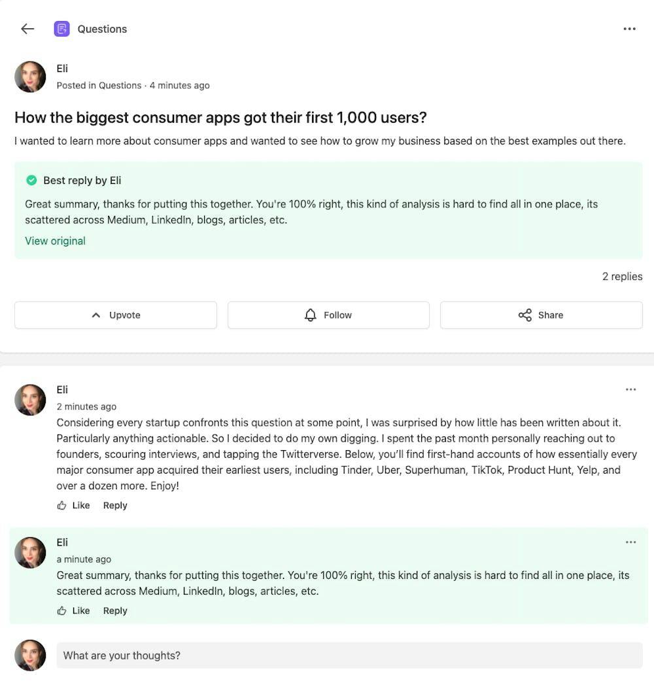Expand the best reply via View original

pyautogui.click(x=55, y=241)
